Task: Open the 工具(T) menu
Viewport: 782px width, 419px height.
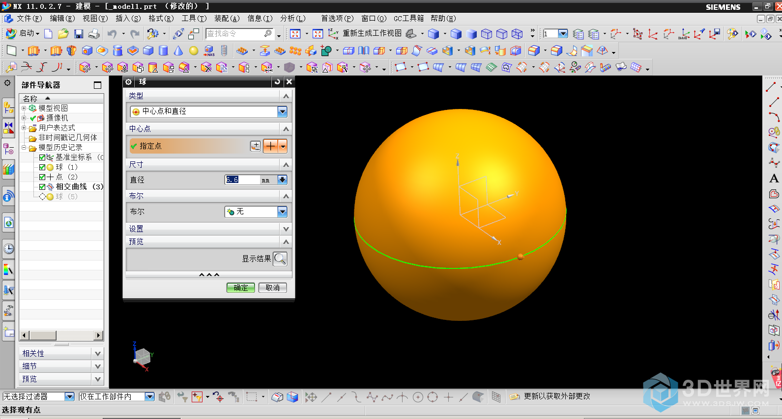Action: [x=194, y=19]
